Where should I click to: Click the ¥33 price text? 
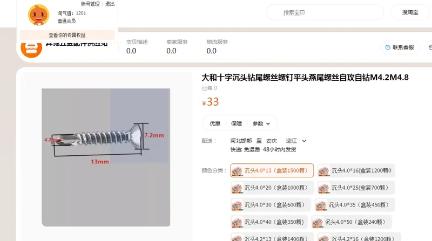210,102
